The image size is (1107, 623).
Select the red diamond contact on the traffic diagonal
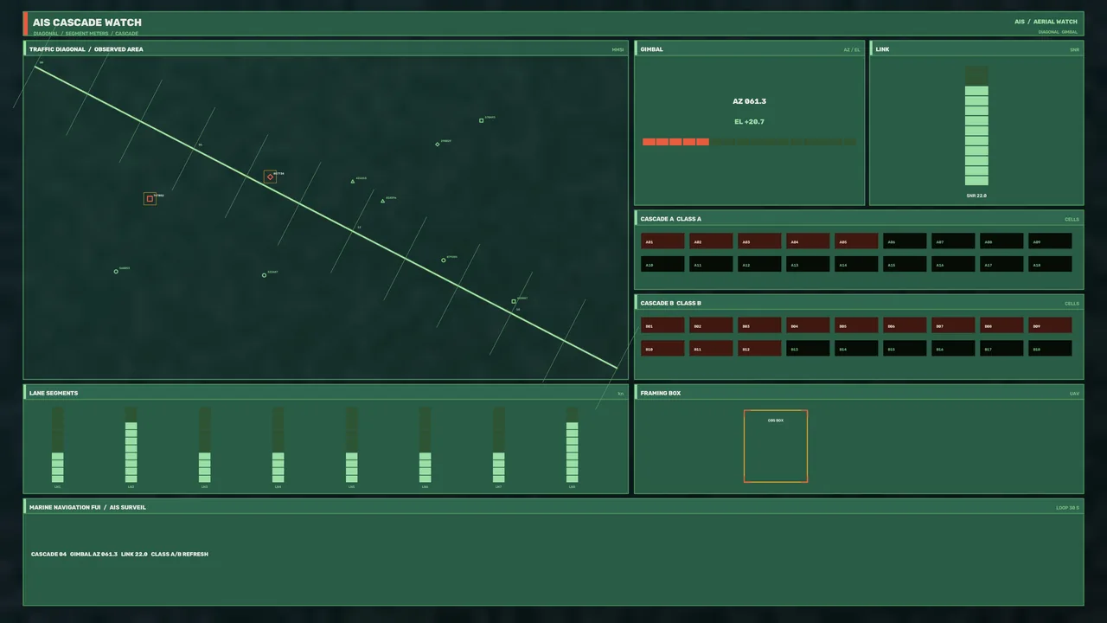coord(270,177)
